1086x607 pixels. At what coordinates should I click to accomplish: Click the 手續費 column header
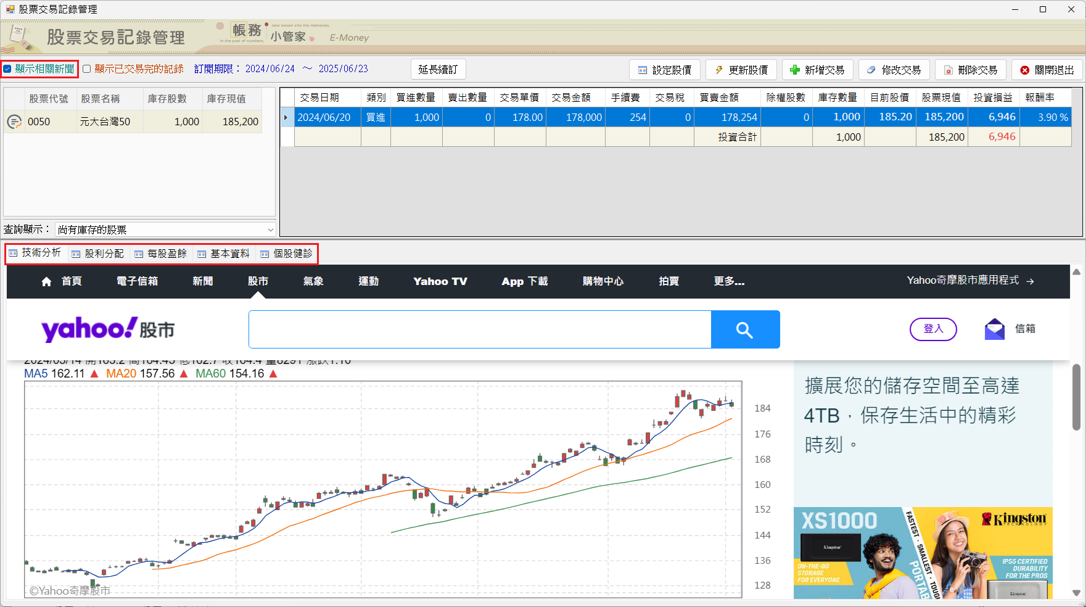coord(627,97)
